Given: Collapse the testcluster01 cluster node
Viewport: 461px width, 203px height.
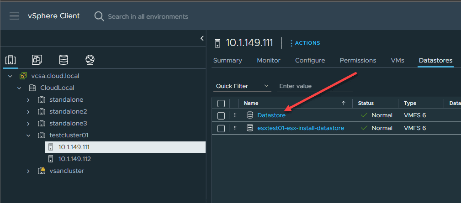Looking at the screenshot, I should [28, 135].
